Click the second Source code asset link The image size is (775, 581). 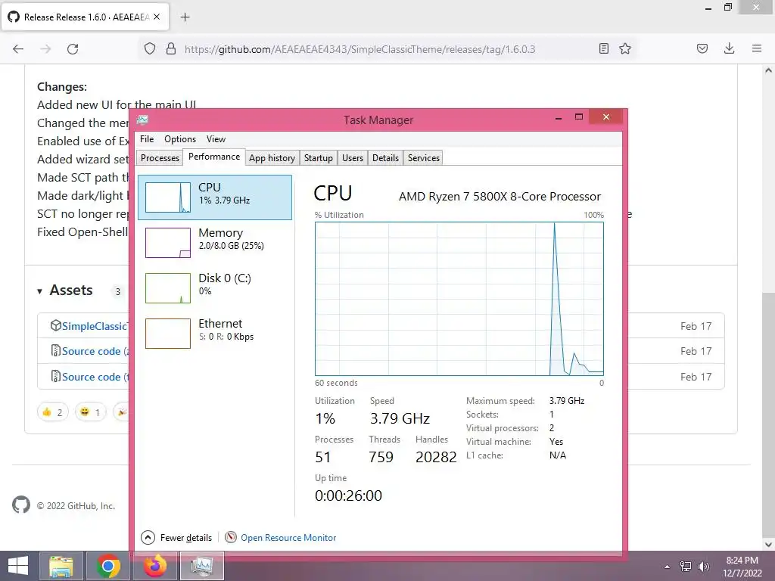[x=95, y=377]
